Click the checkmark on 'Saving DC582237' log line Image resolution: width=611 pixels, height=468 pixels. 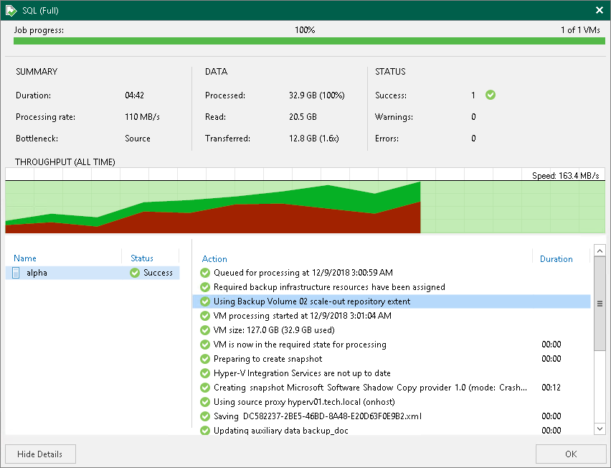(x=204, y=416)
